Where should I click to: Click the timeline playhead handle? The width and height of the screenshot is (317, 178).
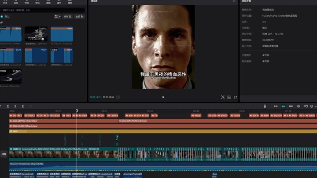click(x=77, y=111)
